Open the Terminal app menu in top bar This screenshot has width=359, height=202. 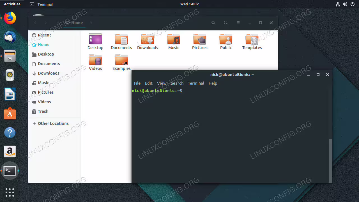41,4
